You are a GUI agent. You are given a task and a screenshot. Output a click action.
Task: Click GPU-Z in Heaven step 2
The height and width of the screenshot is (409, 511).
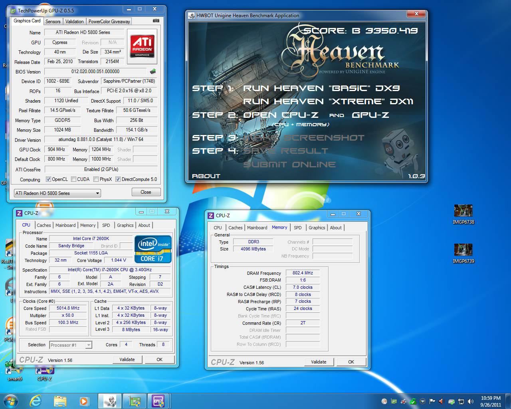pos(370,115)
